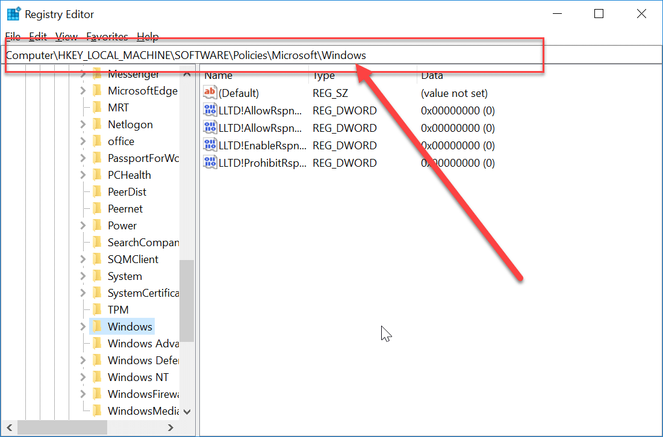Click the TPM folder icon

click(x=98, y=309)
